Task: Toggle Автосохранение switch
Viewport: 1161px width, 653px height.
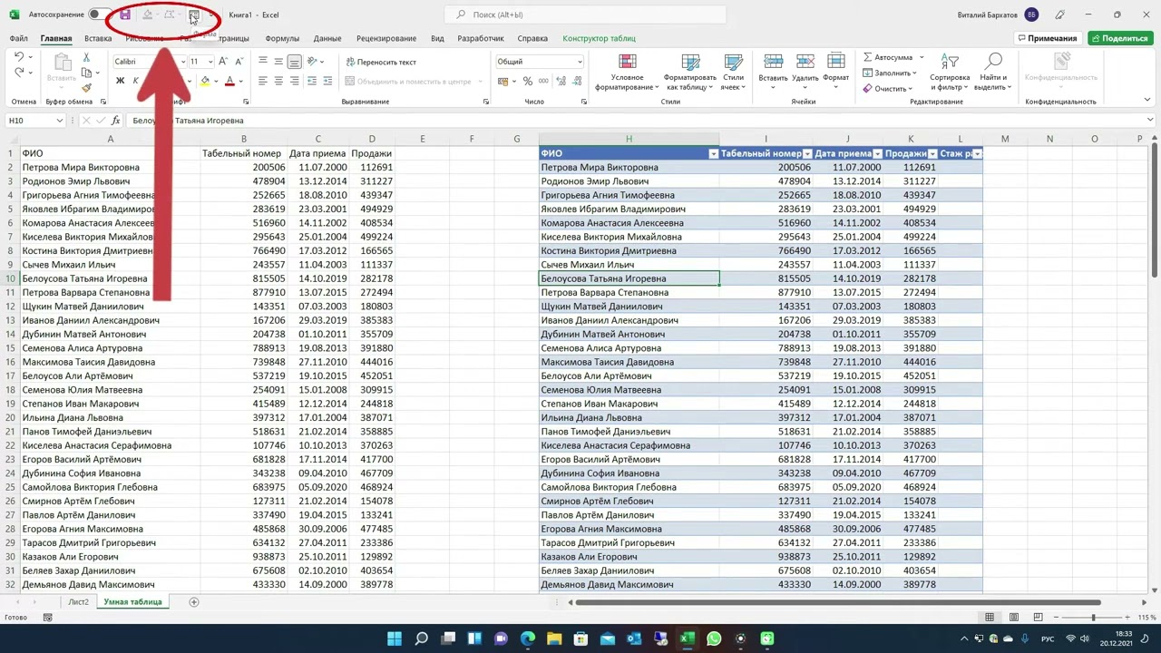Action: click(x=100, y=15)
